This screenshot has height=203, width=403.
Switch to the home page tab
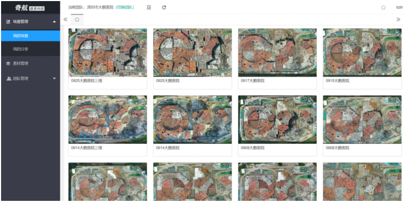(x=77, y=19)
